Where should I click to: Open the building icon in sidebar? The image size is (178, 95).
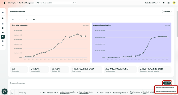(3, 28)
